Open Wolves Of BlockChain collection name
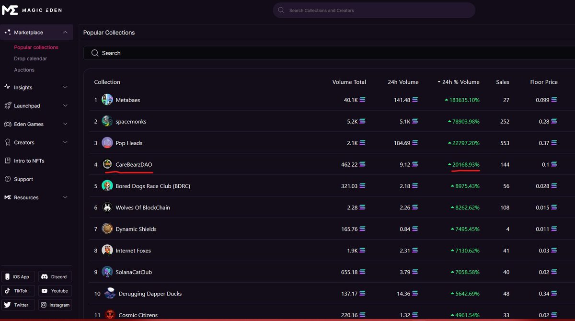575x321 pixels. (143, 207)
